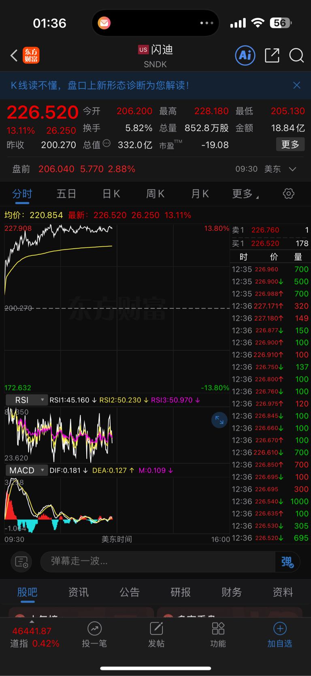Tap the 总值 info icon
Viewport: 311px width, 676px height.
click(x=107, y=143)
